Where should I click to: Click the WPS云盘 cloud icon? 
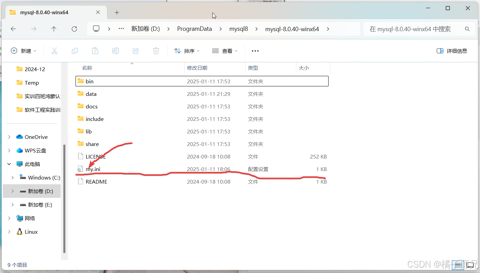coord(19,150)
